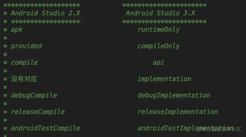This screenshot has height=137, width=246.
Task: Click the 'api' text
Action: (x=158, y=62)
